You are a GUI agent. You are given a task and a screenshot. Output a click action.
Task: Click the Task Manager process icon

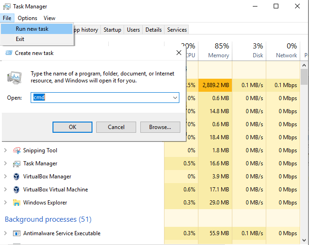click(x=16, y=163)
